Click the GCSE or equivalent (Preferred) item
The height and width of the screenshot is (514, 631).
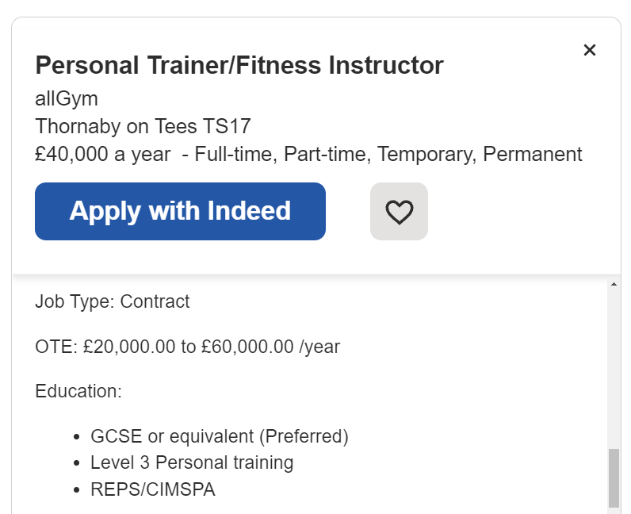tap(220, 436)
